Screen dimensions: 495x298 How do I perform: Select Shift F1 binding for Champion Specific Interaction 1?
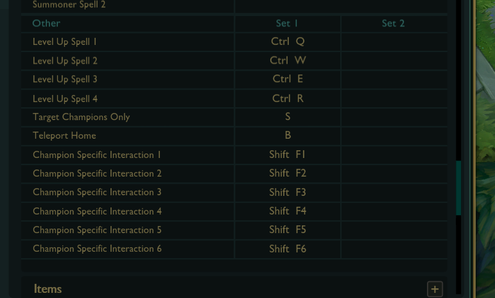[x=288, y=155]
